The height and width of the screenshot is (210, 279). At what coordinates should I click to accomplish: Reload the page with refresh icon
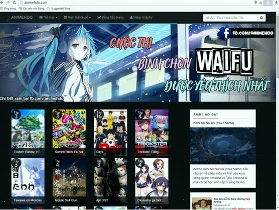[x=15, y=2]
